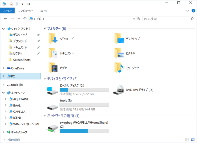Image resolution: width=197 pixels, height=143 pixels.
Task: Unpin ドキュメント via its pin icon
Action: tap(38, 47)
